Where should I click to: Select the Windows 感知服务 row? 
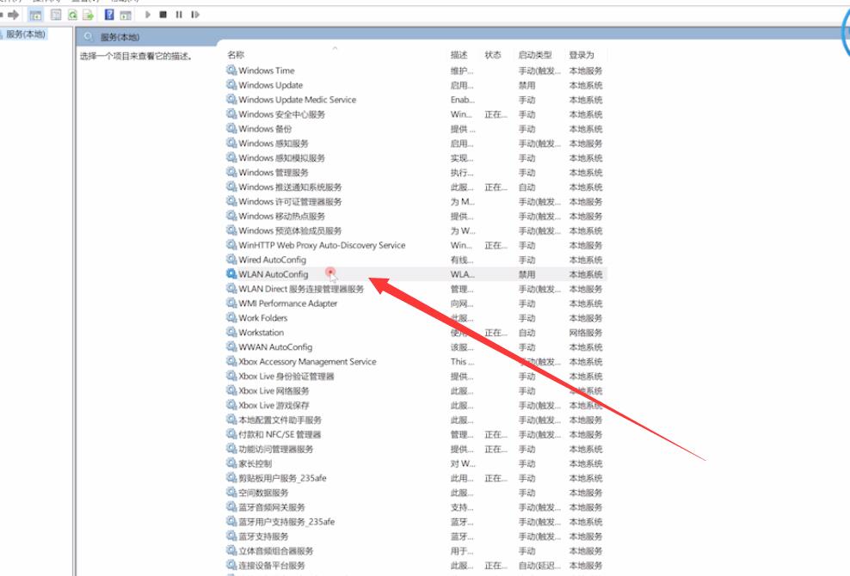point(415,143)
